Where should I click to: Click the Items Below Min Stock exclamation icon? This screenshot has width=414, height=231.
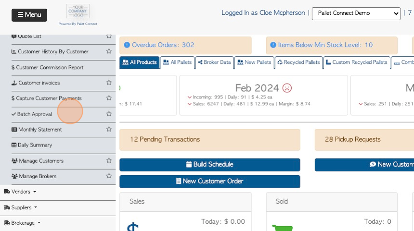click(273, 45)
